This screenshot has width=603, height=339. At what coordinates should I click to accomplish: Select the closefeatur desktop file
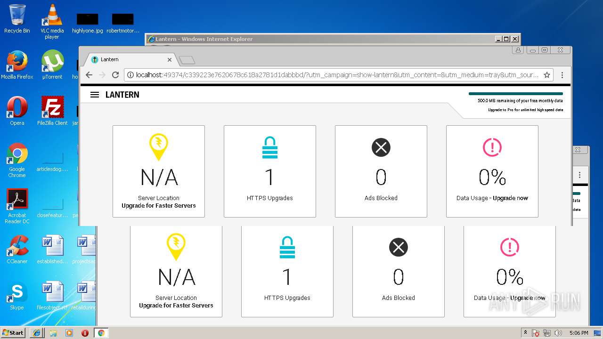(52, 206)
